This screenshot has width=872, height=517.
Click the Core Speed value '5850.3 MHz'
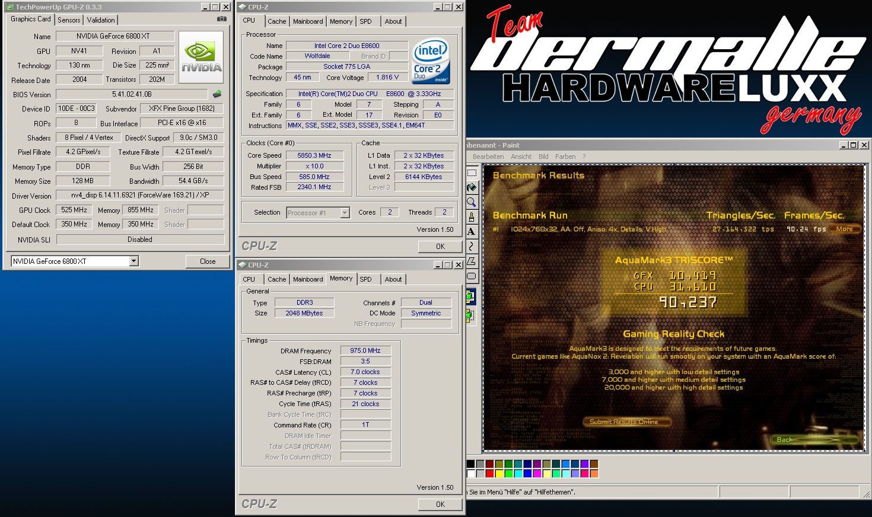click(314, 155)
